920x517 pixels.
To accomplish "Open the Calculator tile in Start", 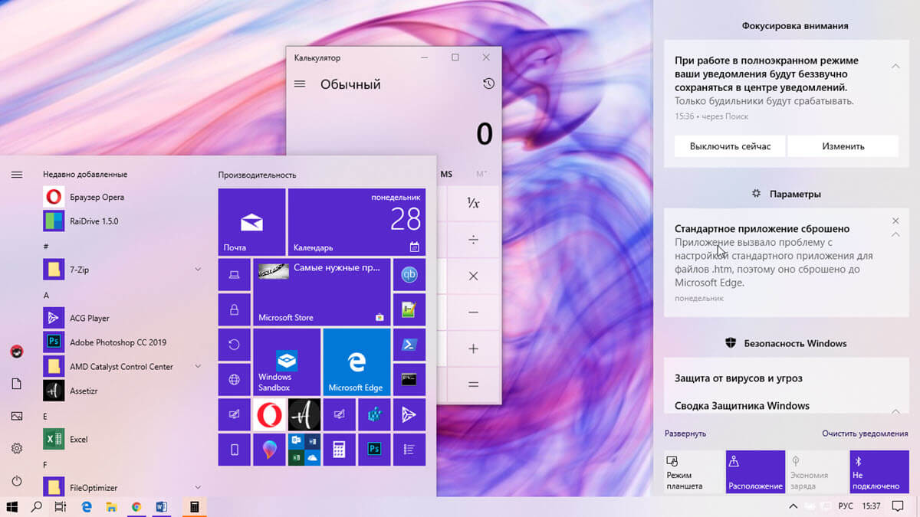I will [x=339, y=450].
